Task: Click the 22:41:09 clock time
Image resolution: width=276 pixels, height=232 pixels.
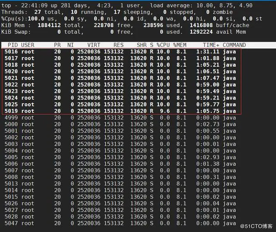Action: [x=34, y=6]
